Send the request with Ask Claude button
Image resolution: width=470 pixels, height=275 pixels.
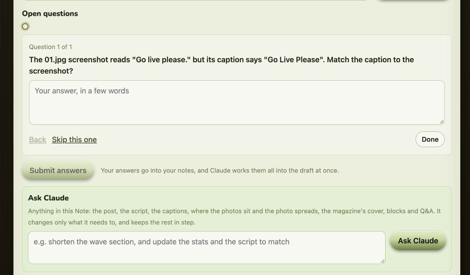coord(418,241)
